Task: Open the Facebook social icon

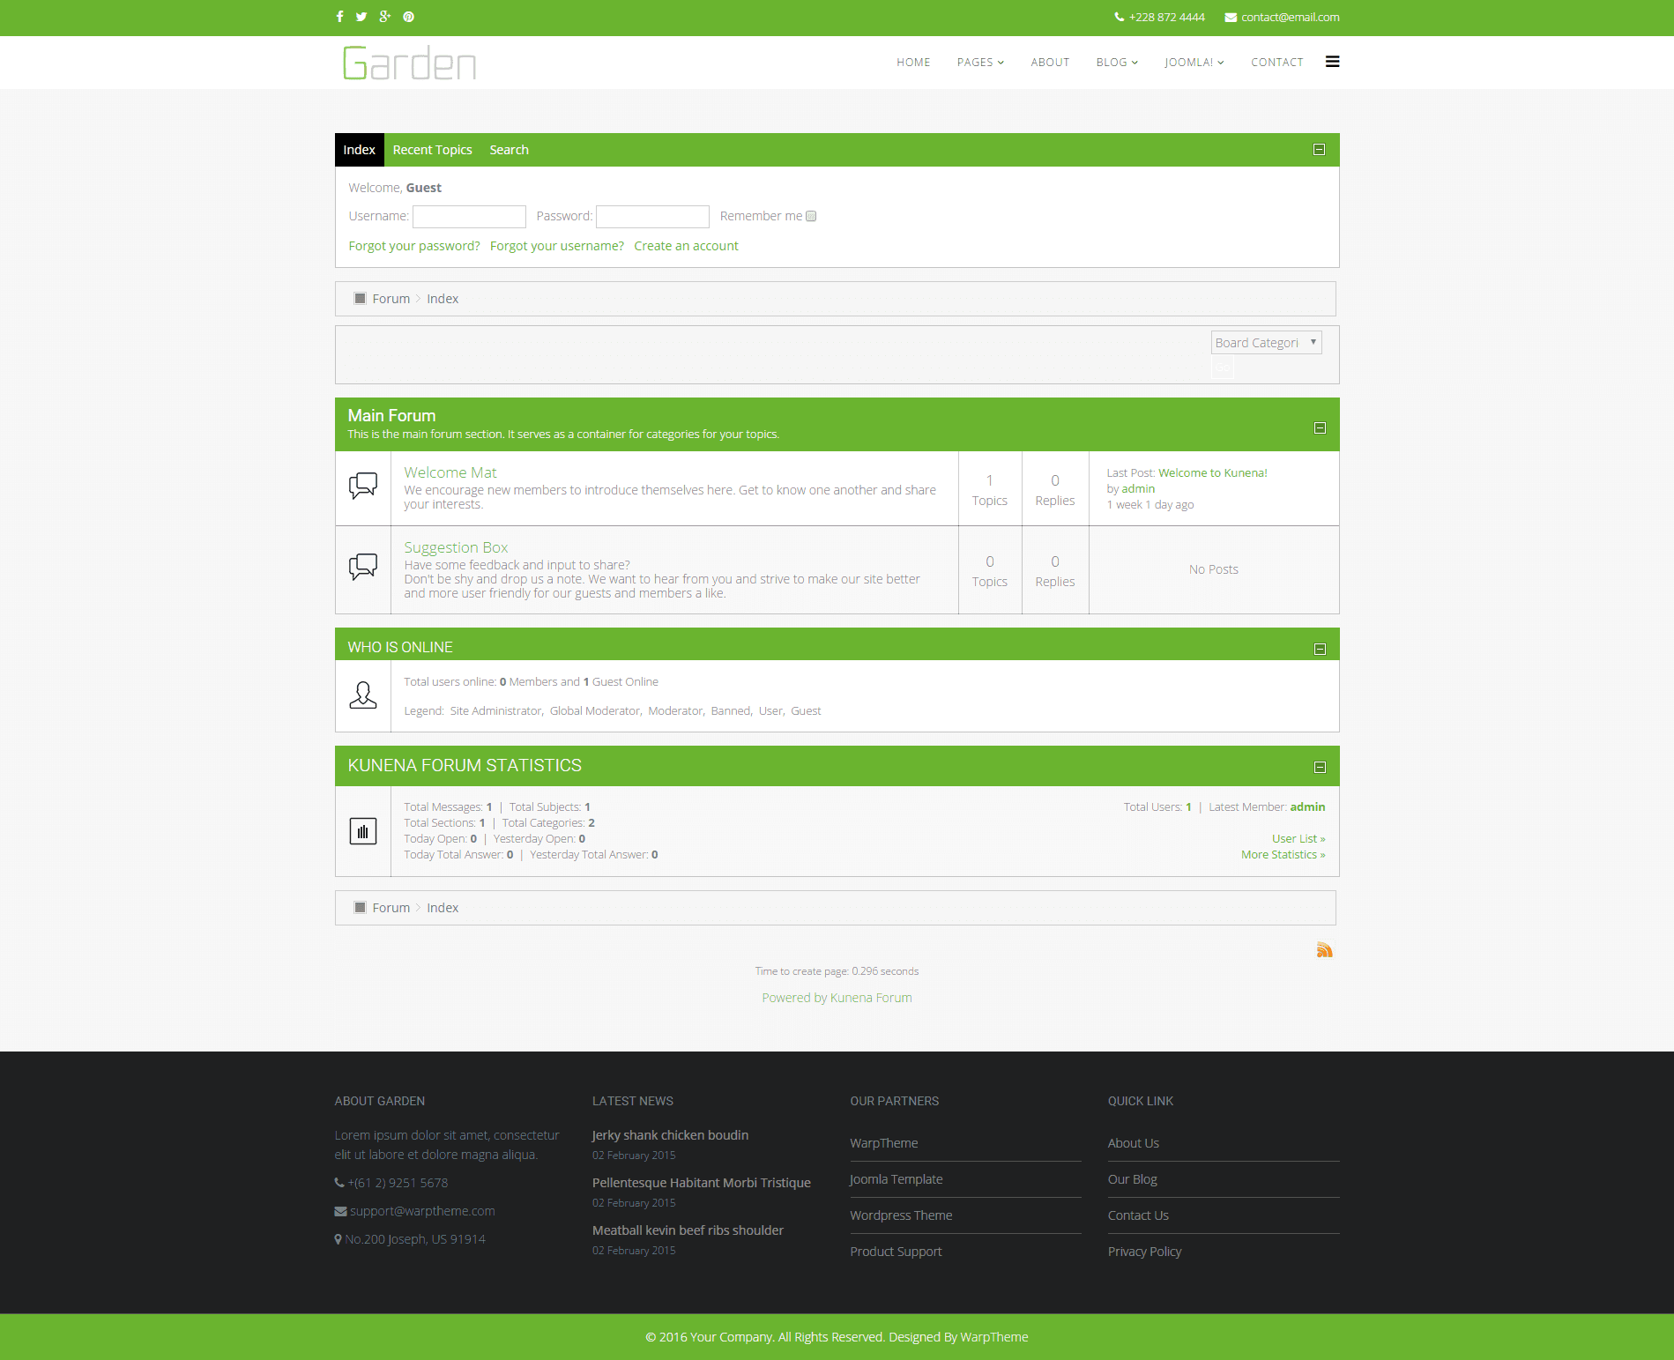Action: 339,17
